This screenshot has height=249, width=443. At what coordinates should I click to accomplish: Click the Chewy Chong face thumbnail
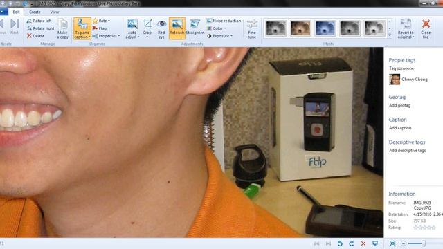395,80
